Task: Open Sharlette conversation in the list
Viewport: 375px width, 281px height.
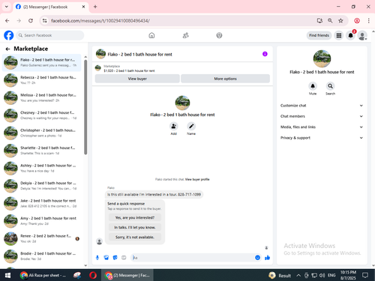Action: pos(41,151)
